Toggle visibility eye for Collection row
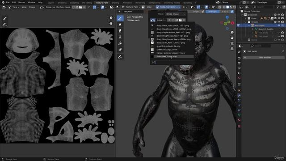This screenshot has width=286, height=161. tap(279, 15)
